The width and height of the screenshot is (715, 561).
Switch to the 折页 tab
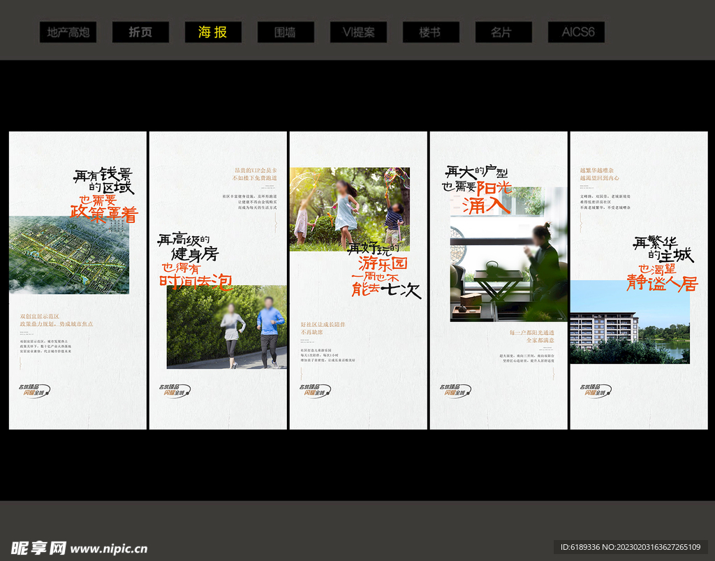[140, 32]
